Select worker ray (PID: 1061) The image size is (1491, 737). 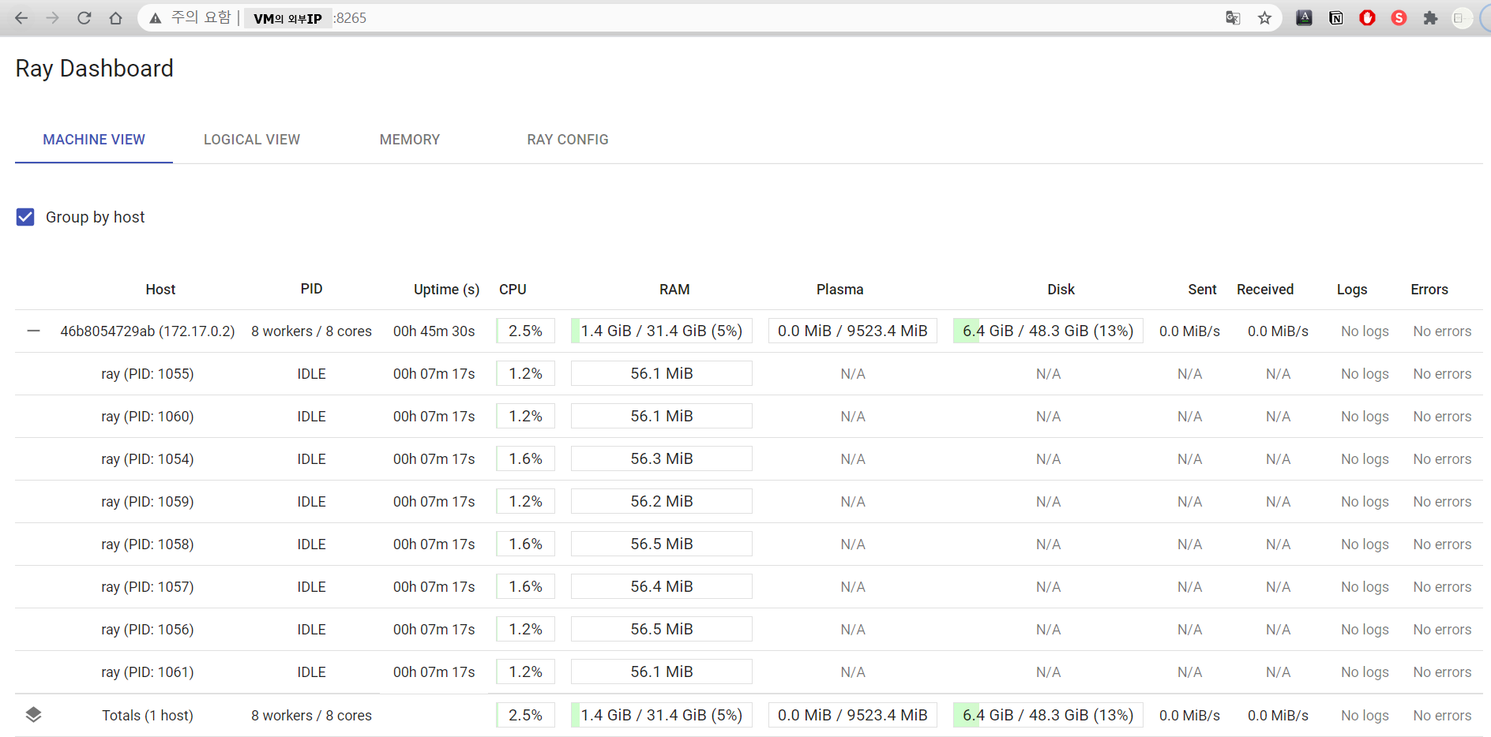[x=148, y=672]
